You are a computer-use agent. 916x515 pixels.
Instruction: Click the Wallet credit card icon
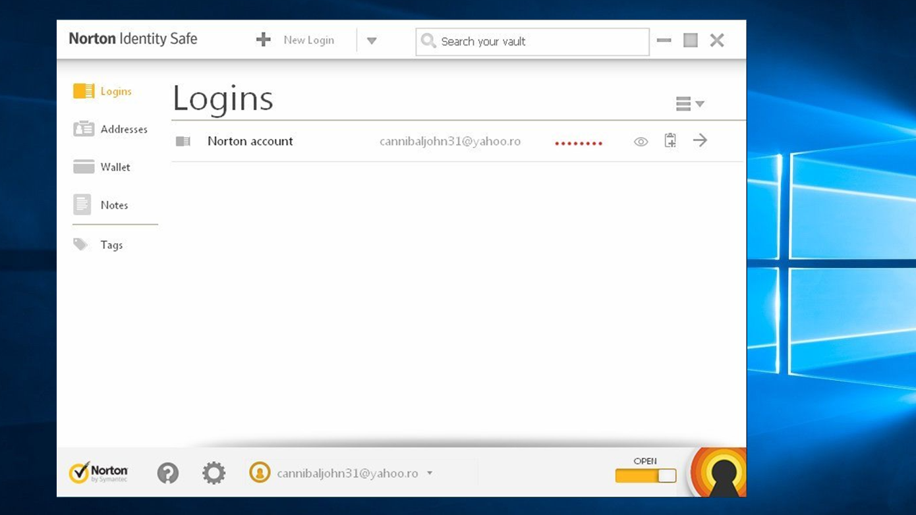84,167
